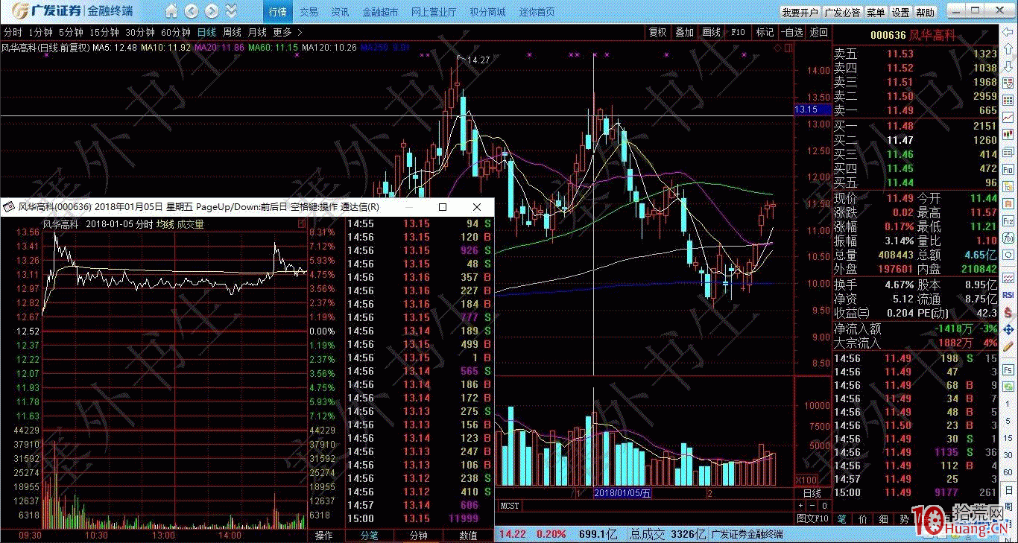This screenshot has width=1018, height=543.
Task: Click the left arrow sidebar icon
Action: pos(1008,32)
